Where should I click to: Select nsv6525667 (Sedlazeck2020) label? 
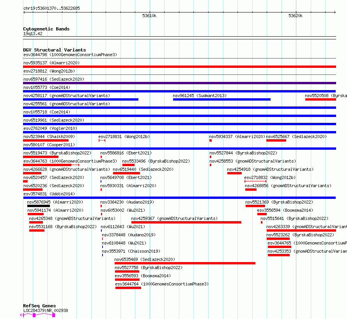tap(296, 136)
